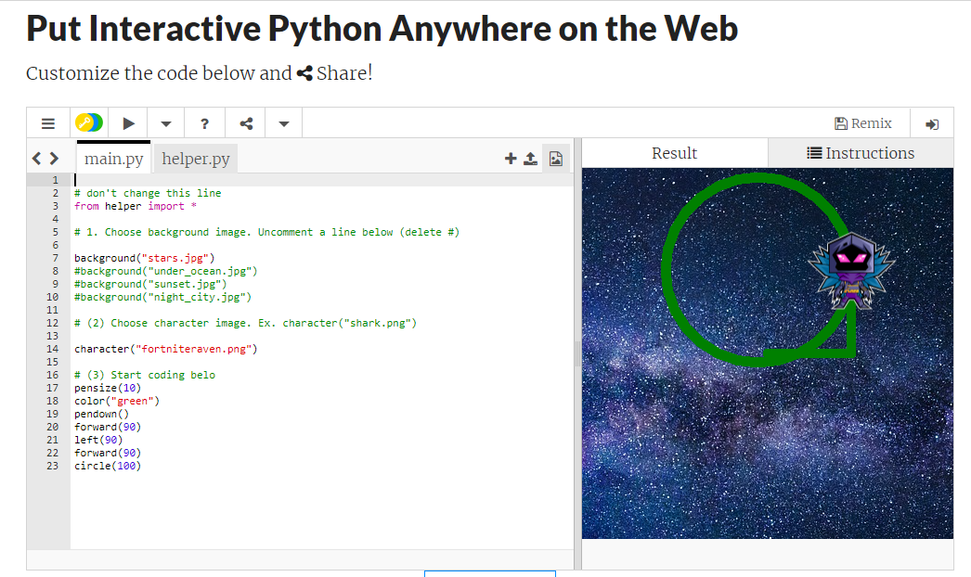Click the upload file icon
Screen dimensions: 971x577
coord(530,159)
